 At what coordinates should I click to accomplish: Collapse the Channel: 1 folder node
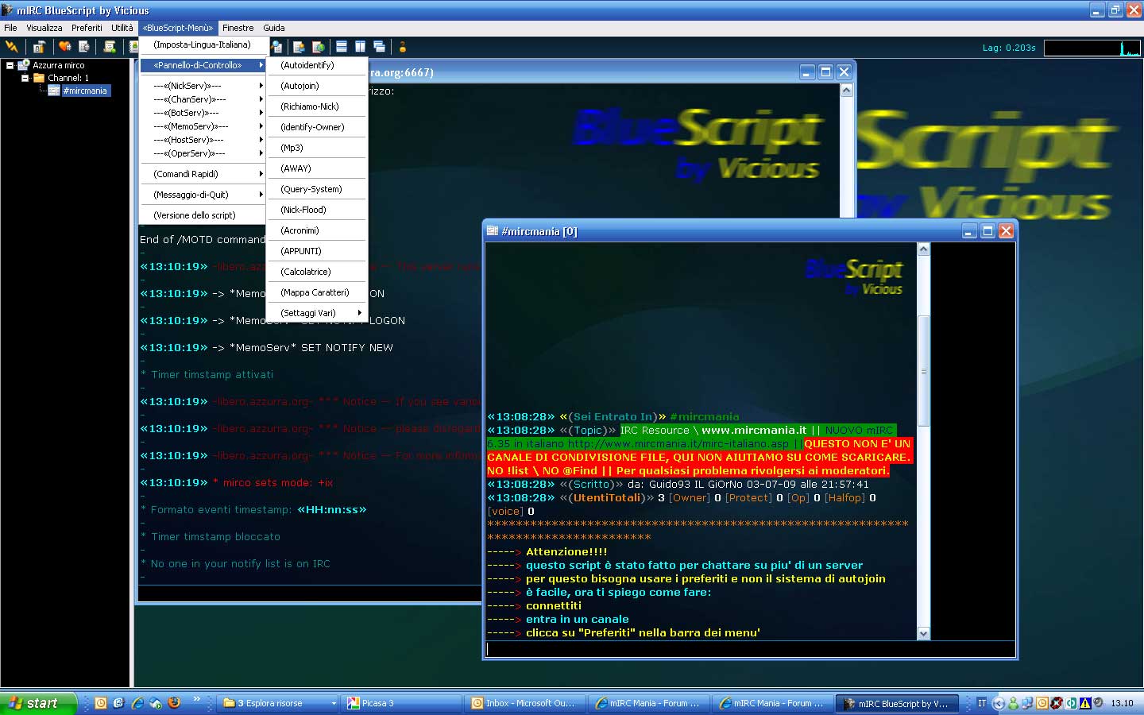25,78
